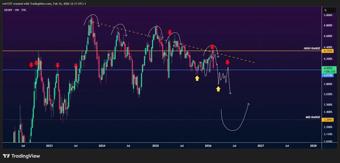
Task: Select the yellow 3.295% price label
Action: 327,120
